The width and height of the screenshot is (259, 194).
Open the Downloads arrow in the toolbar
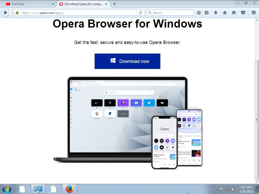click(216, 13)
